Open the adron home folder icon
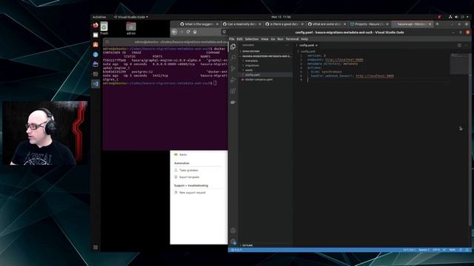 tap(131, 28)
